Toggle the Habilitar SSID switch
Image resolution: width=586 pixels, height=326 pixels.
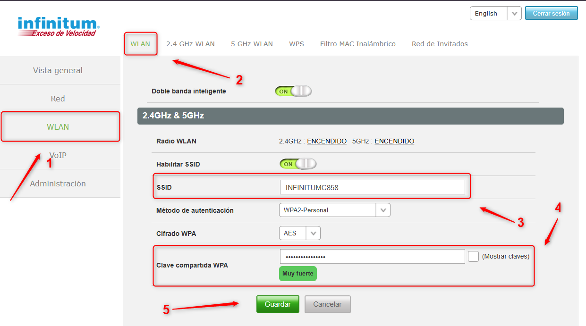click(298, 164)
